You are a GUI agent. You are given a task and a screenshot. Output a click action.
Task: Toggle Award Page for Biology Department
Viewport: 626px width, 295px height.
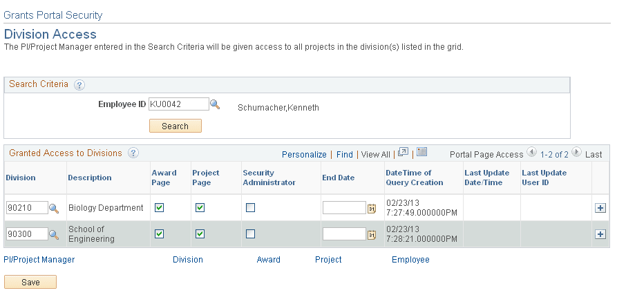(160, 207)
